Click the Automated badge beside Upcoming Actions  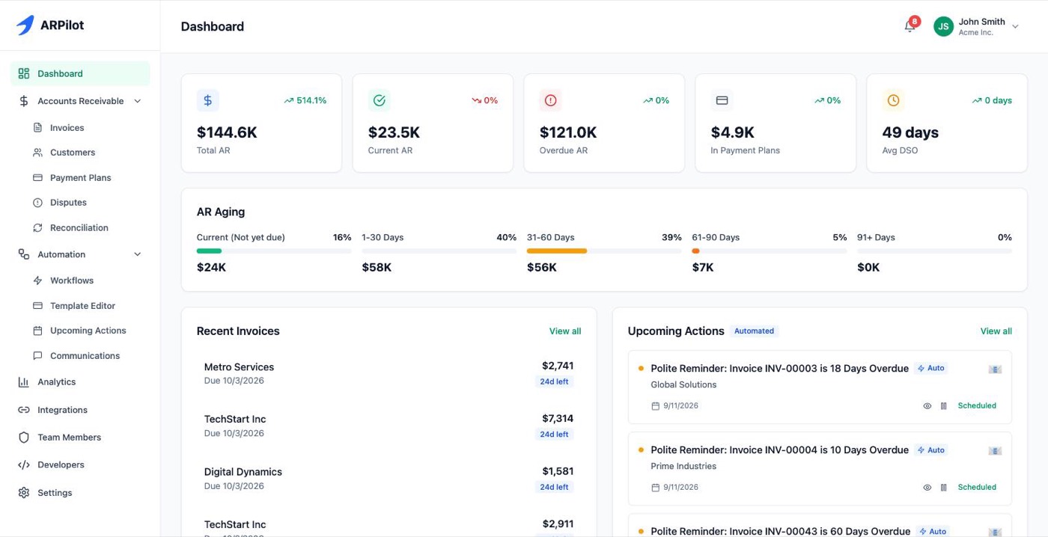coord(755,331)
